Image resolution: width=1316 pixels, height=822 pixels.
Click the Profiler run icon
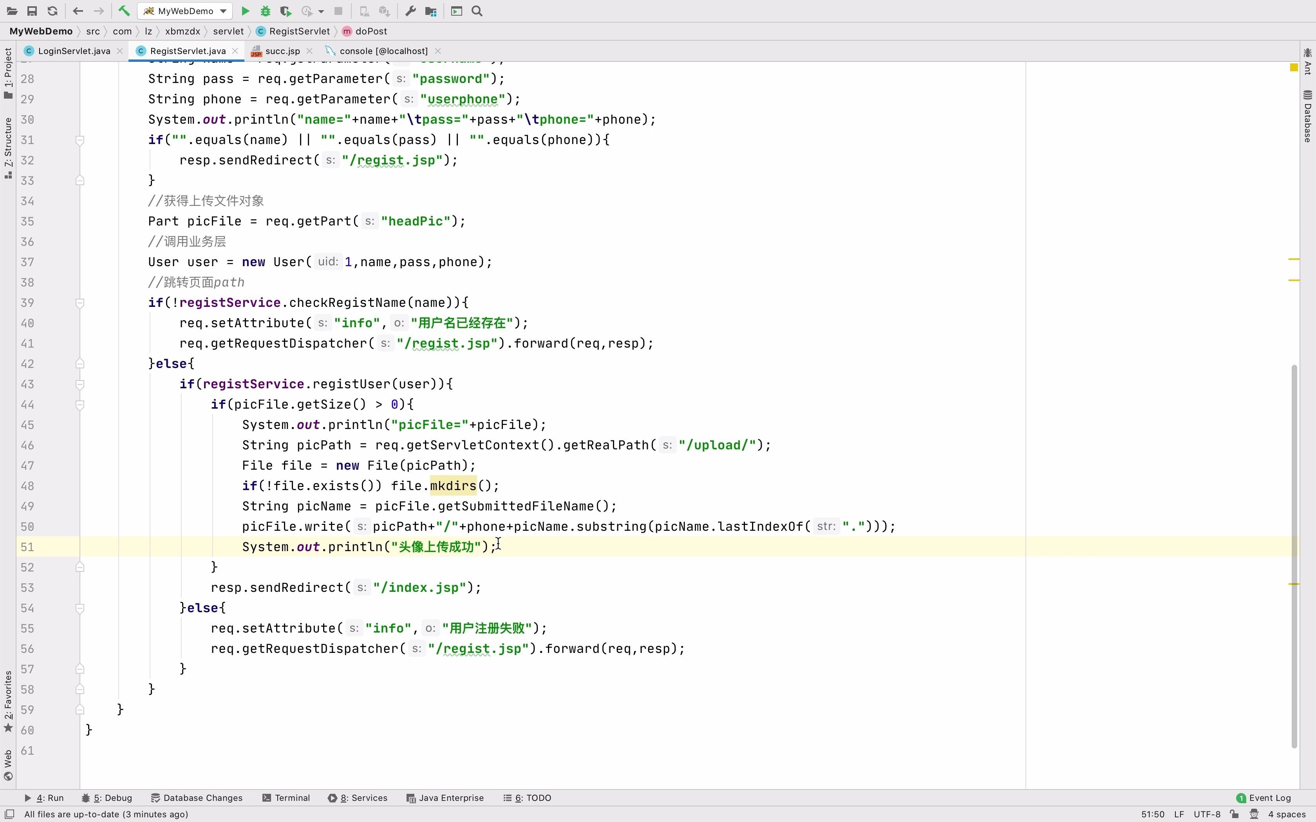308,11
